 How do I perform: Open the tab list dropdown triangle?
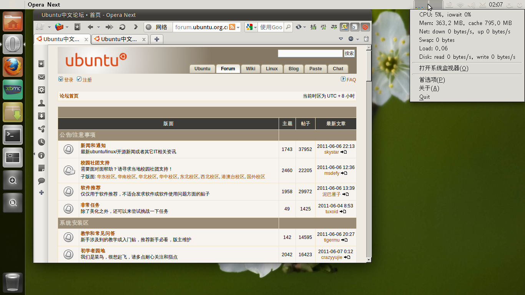pyautogui.click(x=341, y=39)
